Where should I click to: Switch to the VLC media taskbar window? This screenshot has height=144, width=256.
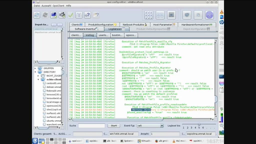[179, 141]
